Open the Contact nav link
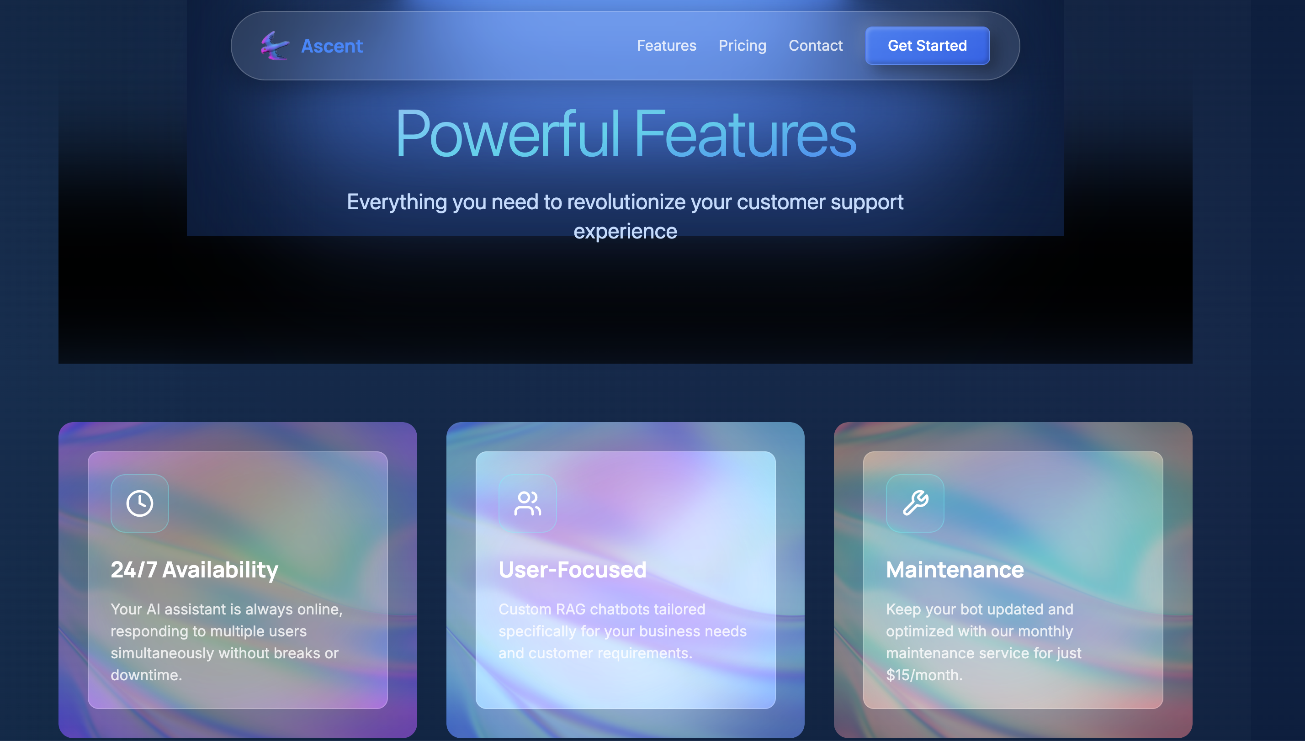This screenshot has height=741, width=1305. point(815,46)
